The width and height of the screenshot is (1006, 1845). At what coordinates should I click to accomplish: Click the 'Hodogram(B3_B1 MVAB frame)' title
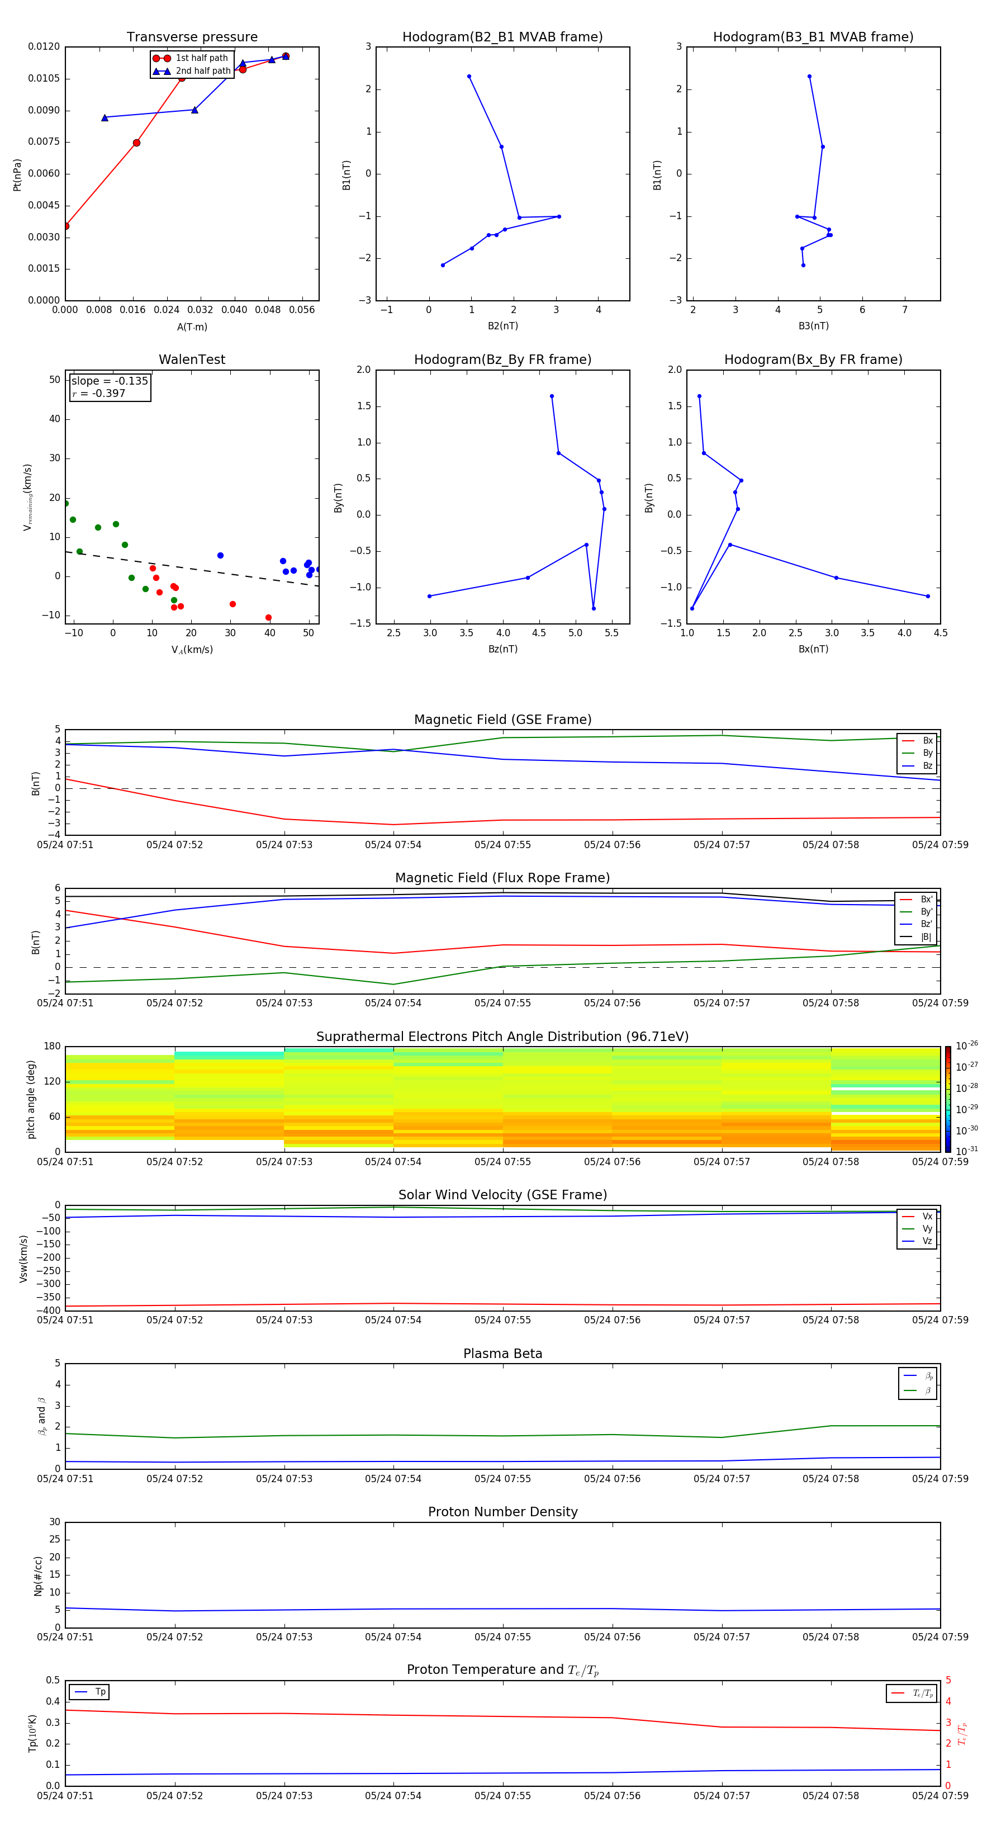pyautogui.click(x=813, y=37)
